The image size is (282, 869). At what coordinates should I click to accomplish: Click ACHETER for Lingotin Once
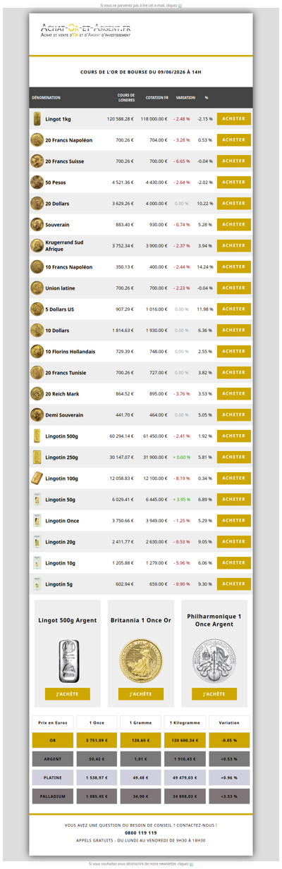point(234,521)
